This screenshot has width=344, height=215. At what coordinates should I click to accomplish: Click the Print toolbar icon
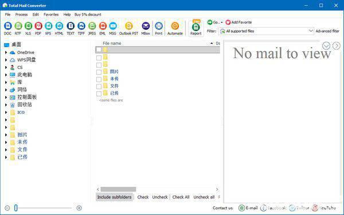pos(159,26)
